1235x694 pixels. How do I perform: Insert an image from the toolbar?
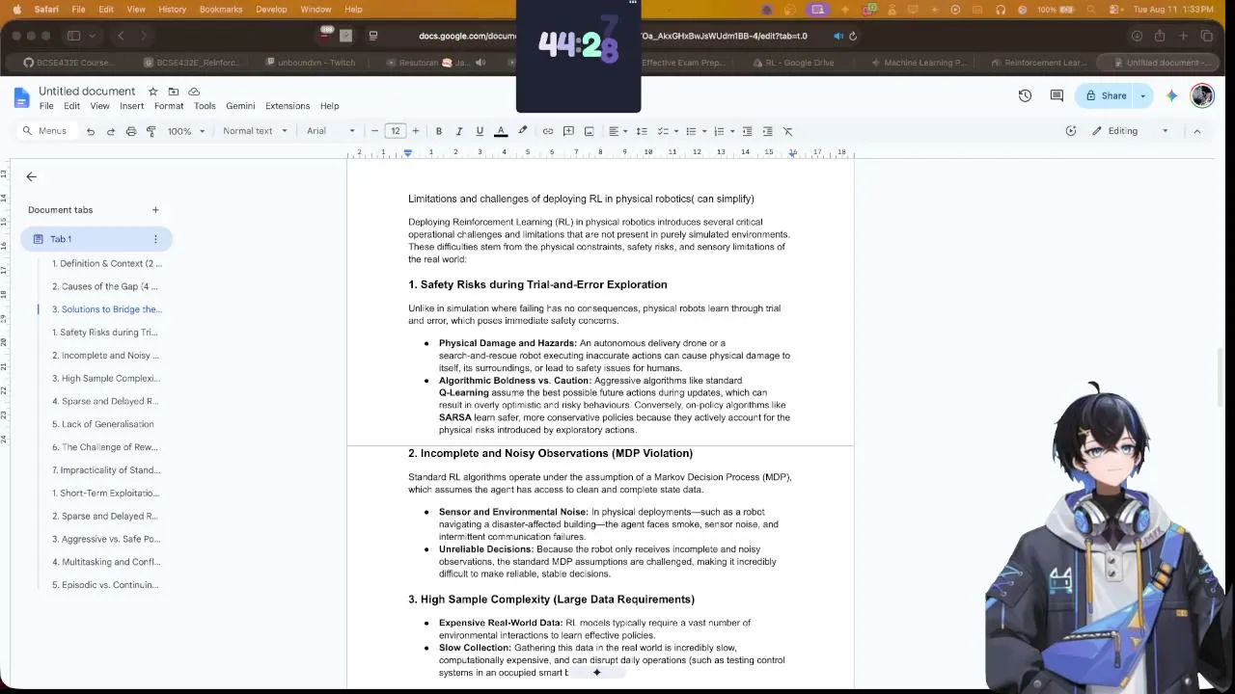tap(589, 131)
